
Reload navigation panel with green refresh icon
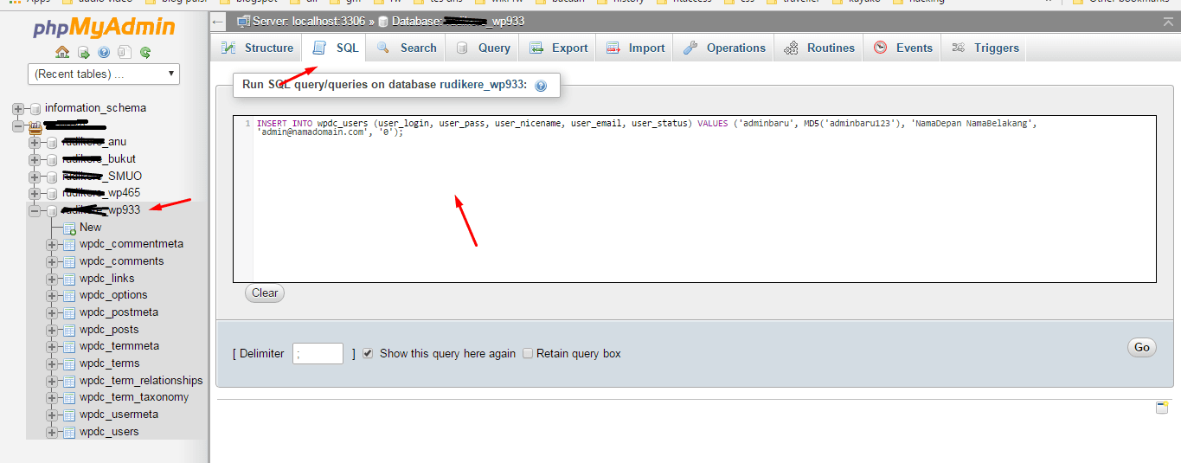(145, 53)
